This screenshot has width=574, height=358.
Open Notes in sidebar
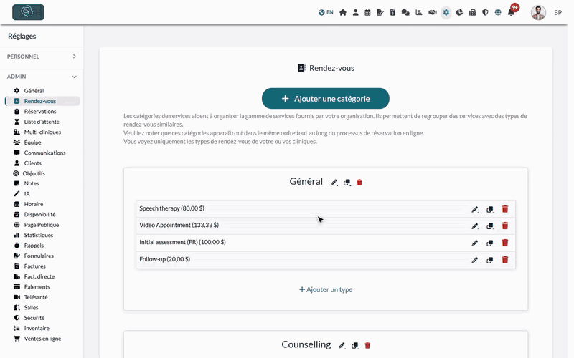[32, 183]
